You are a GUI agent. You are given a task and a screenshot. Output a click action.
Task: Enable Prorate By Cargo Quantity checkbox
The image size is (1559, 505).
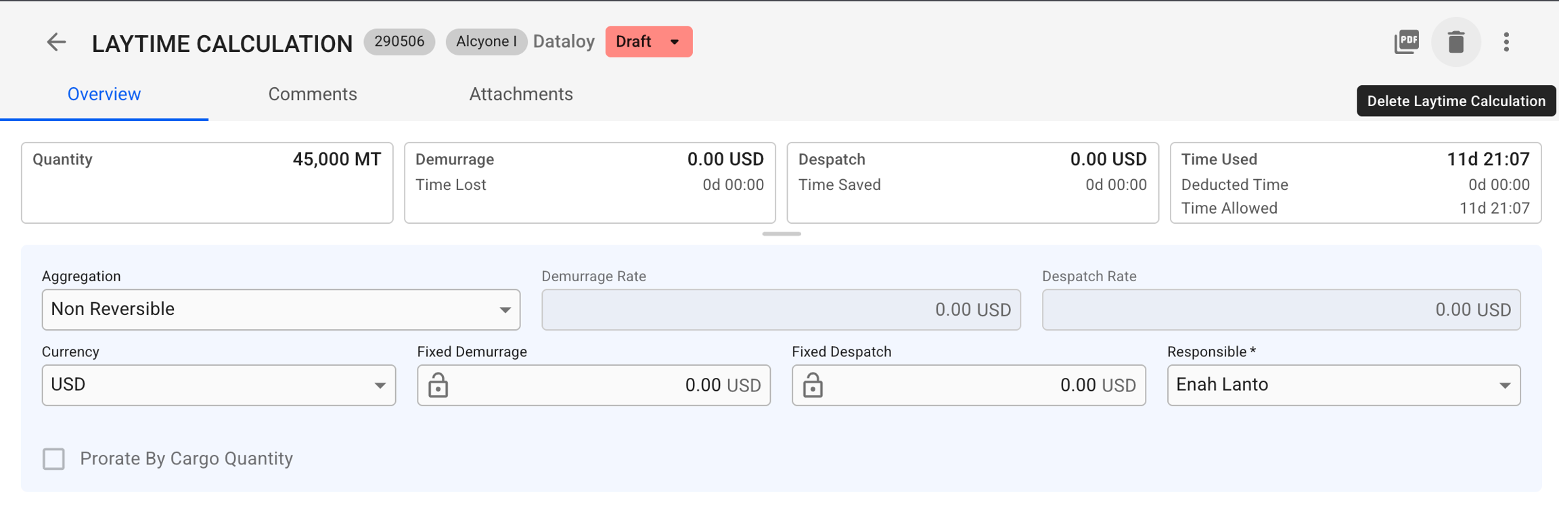coord(54,459)
